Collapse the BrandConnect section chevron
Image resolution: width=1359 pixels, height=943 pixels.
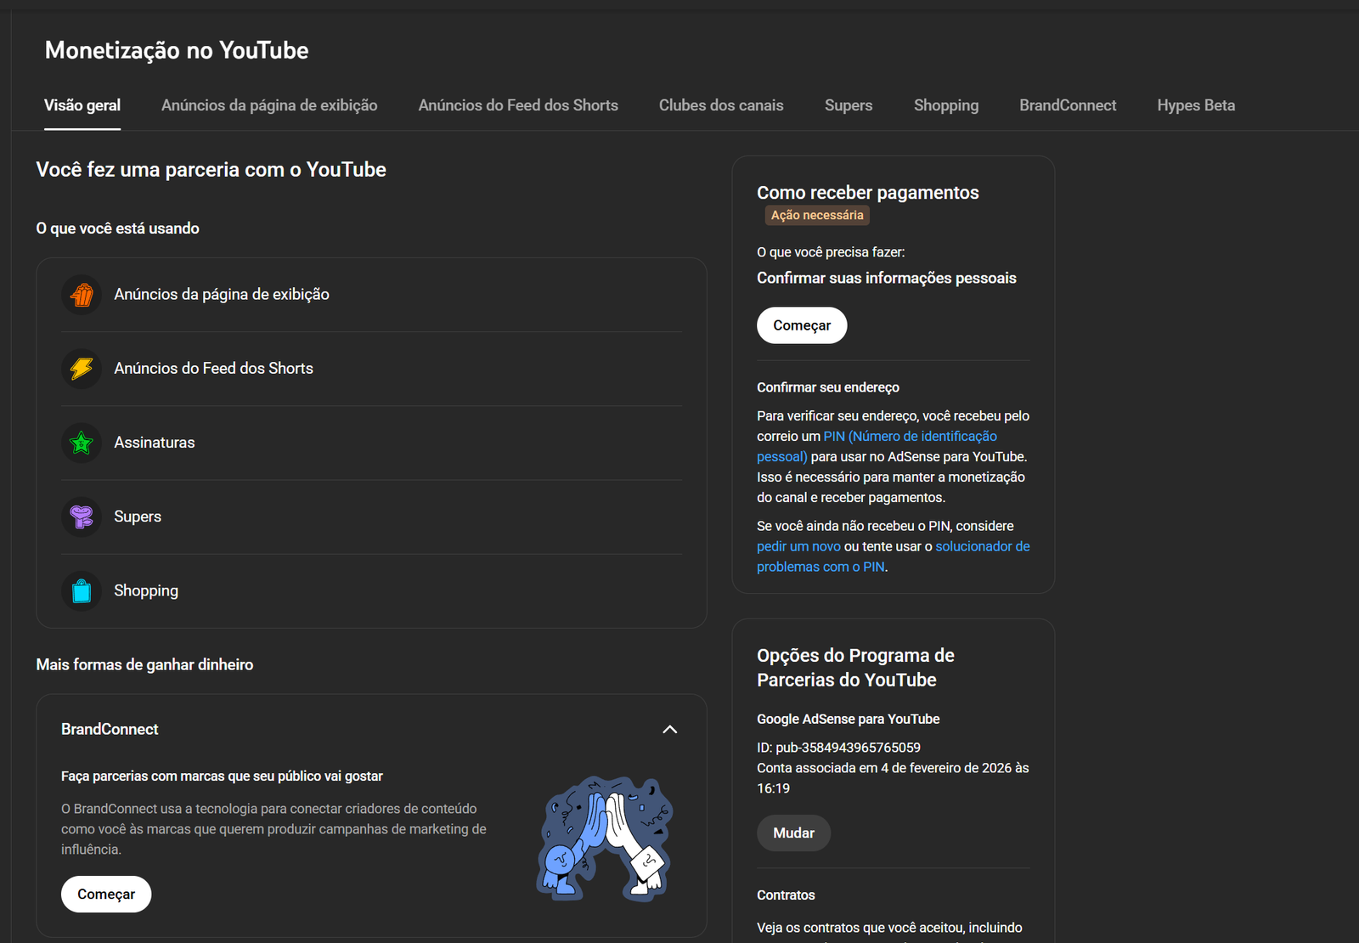[670, 729]
